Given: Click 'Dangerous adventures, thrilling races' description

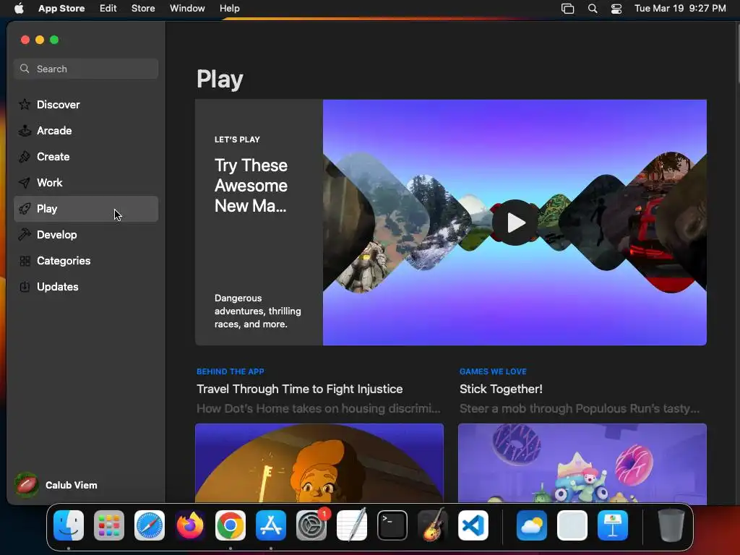Looking at the screenshot, I should click(258, 311).
